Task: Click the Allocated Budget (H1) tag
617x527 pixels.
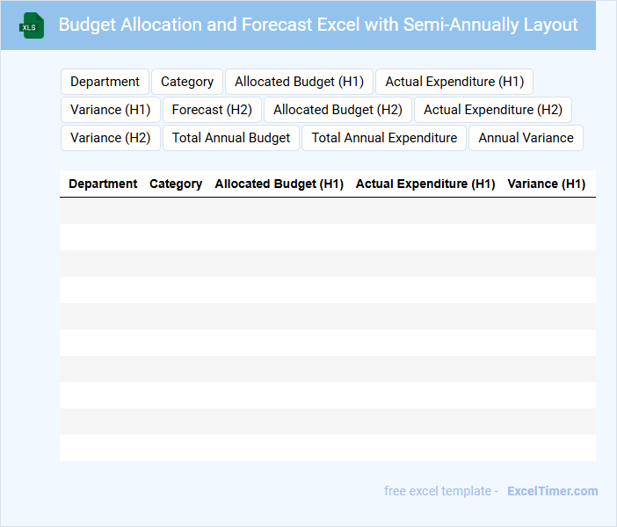Action: point(299,82)
